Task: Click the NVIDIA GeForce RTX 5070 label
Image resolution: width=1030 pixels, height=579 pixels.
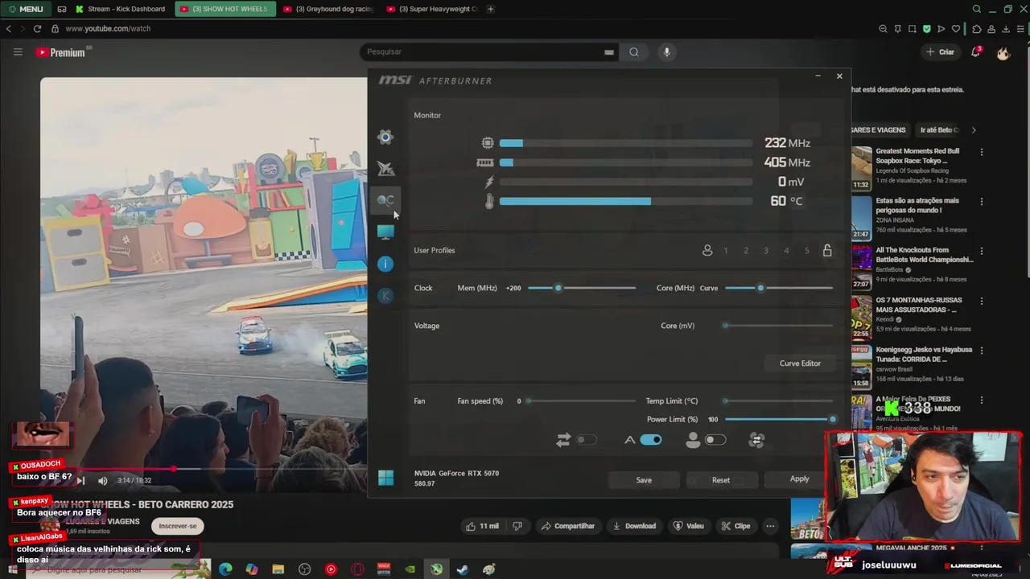Action: [456, 473]
